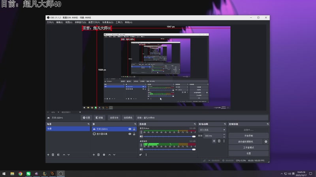The width and height of the screenshot is (316, 177).
Task: Click the 选择颜色 button
Action: (128, 118)
